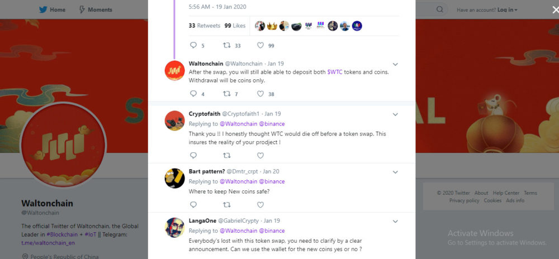Open the Log in dropdown menu

point(507,9)
